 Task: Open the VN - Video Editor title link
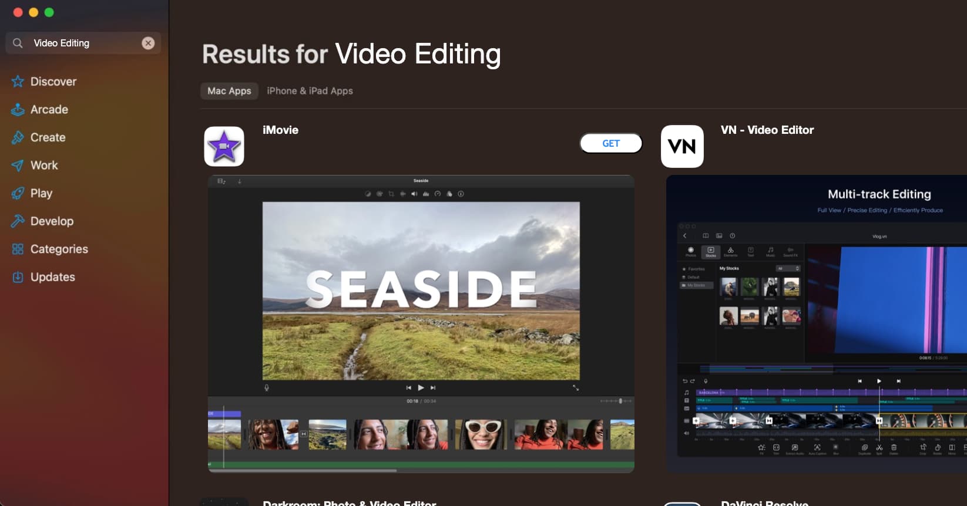tap(767, 130)
